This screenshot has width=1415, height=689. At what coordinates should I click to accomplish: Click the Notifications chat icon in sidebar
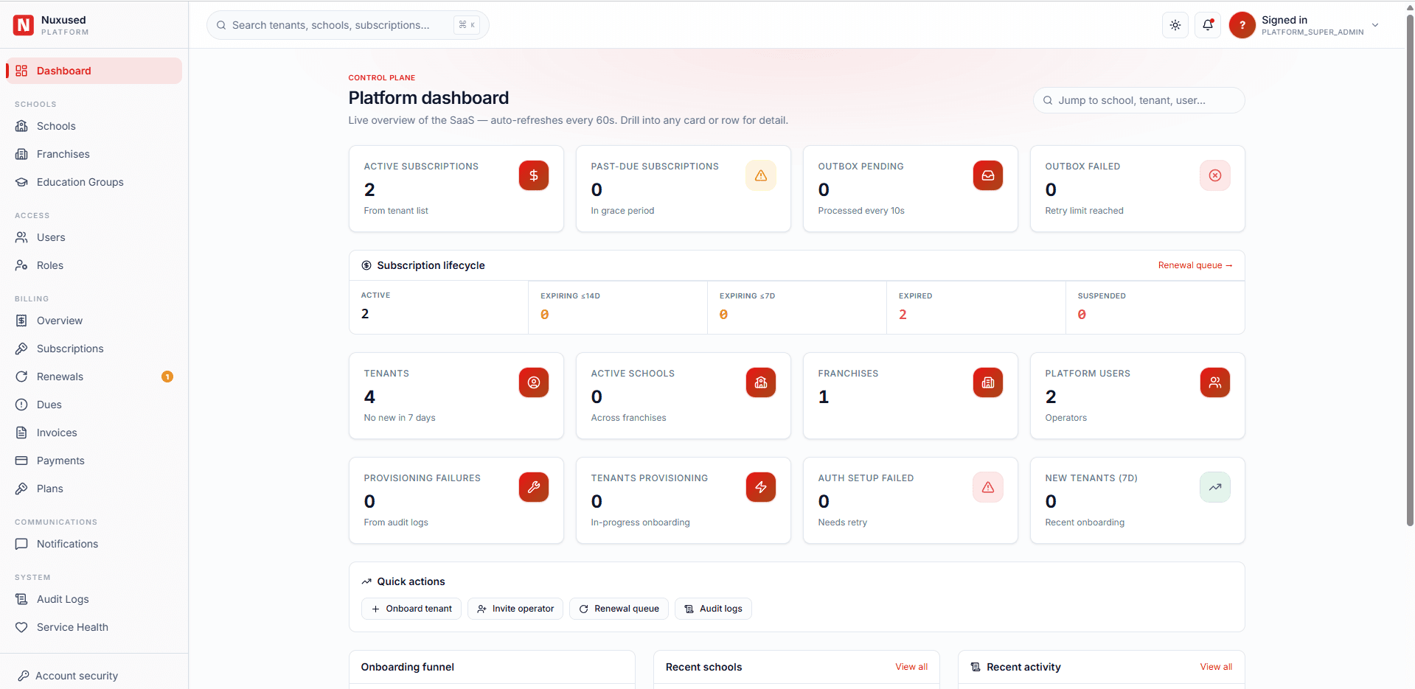(x=21, y=544)
